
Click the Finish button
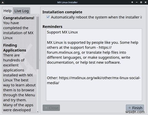(135, 108)
